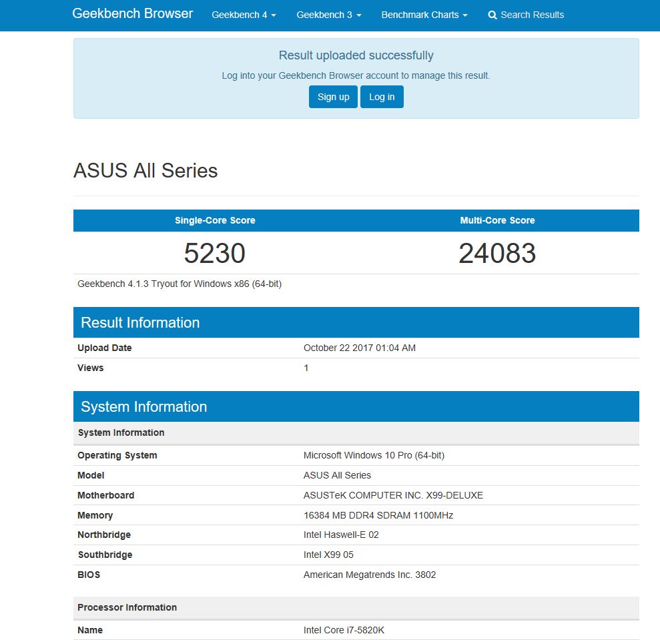
Task: Click the Single-Core Score header
Action: click(x=215, y=220)
